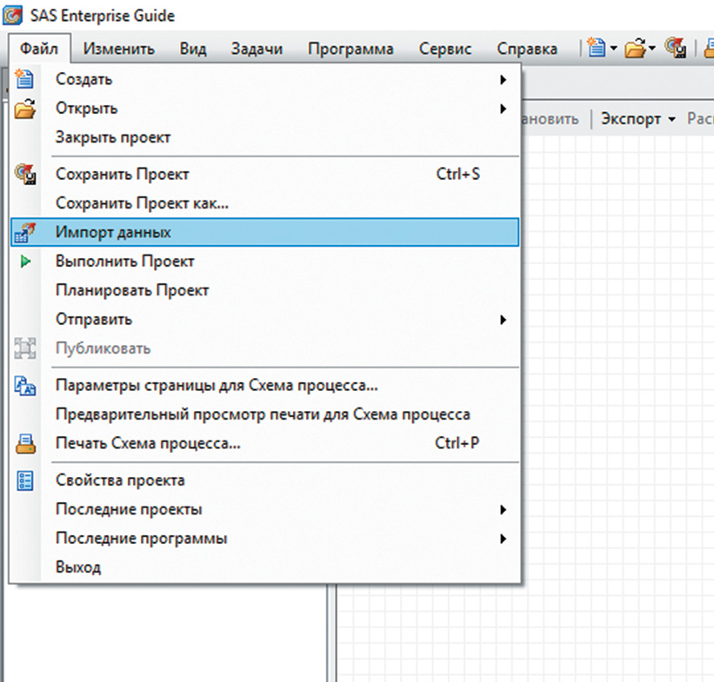Click the Сохранить Проект disk icon
714x682 pixels.
(26, 175)
